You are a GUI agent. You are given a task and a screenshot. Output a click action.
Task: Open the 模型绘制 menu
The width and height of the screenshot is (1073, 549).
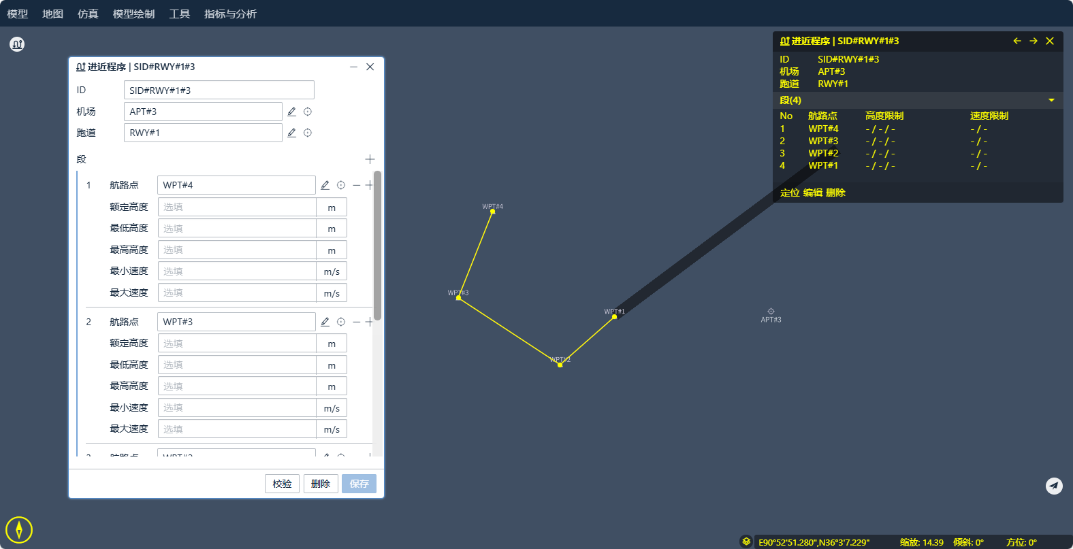(133, 14)
